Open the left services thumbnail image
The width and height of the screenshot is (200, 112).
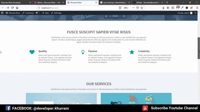click(x=61, y=99)
